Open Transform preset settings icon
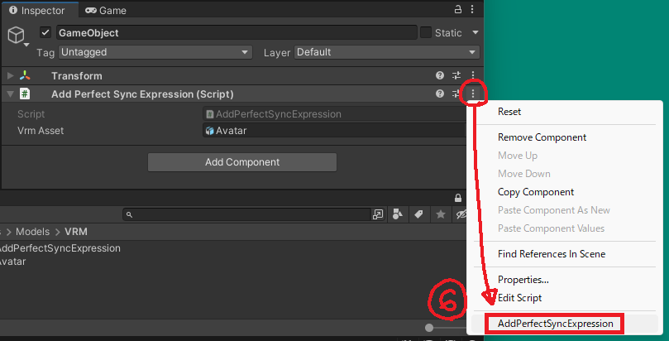 pyautogui.click(x=456, y=75)
